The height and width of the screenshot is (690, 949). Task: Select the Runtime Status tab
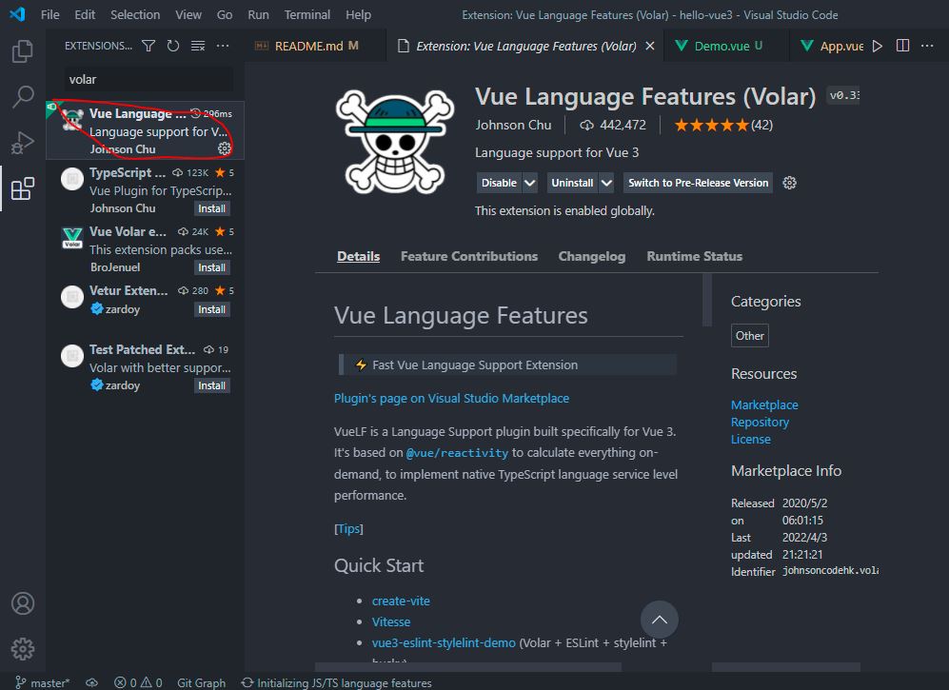pyautogui.click(x=694, y=256)
